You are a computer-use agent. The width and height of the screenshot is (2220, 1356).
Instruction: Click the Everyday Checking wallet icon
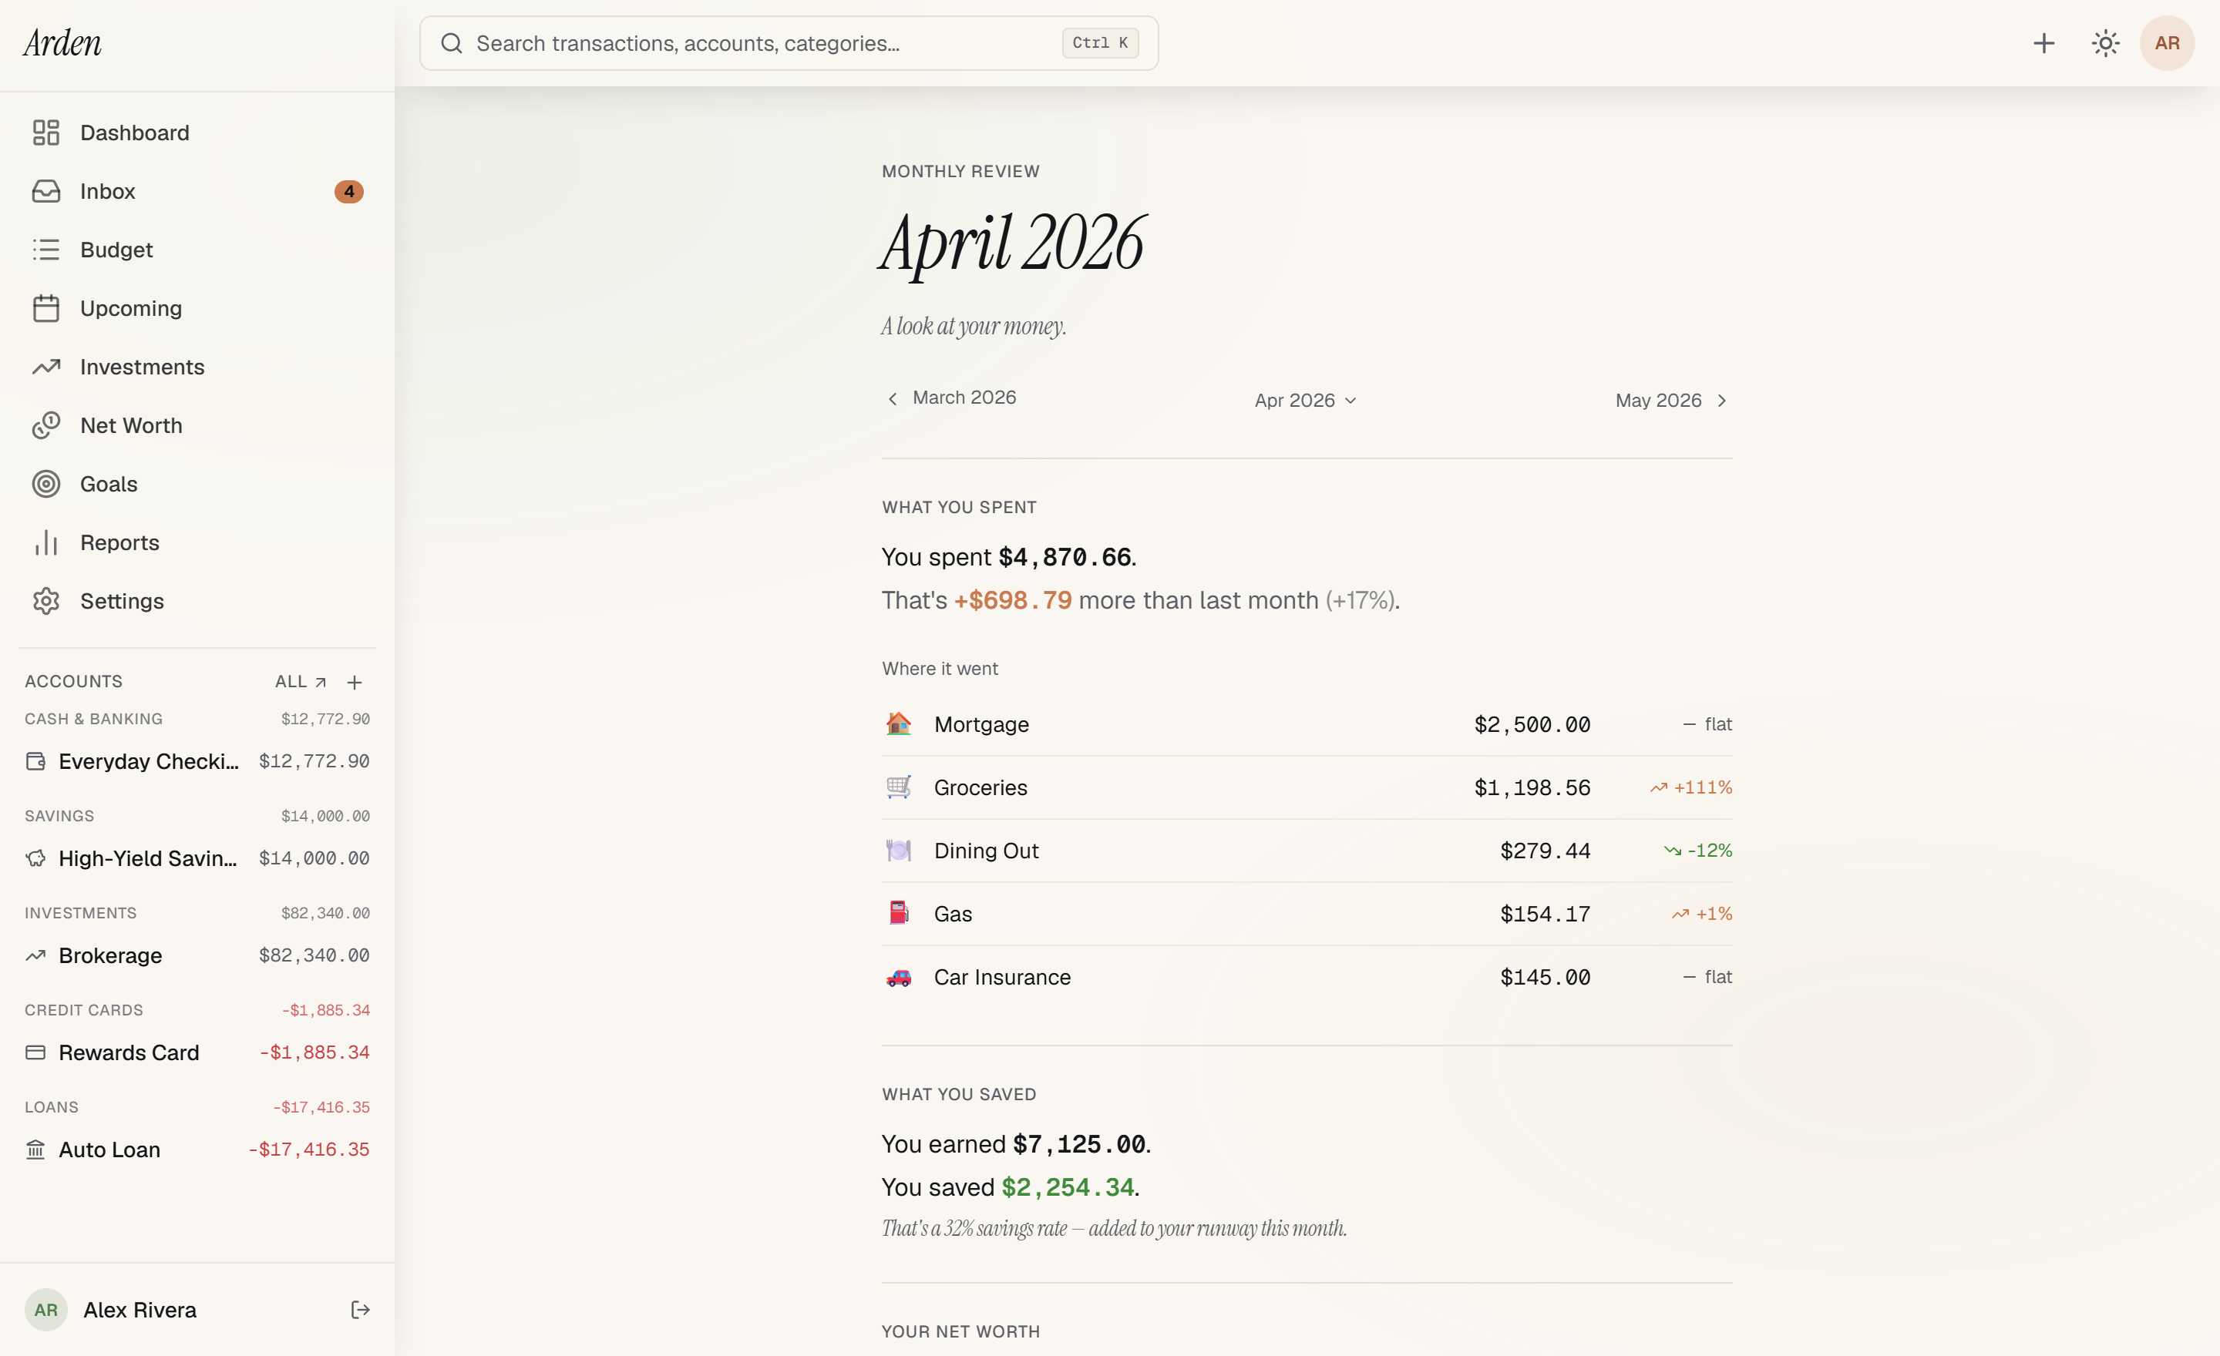coord(35,761)
